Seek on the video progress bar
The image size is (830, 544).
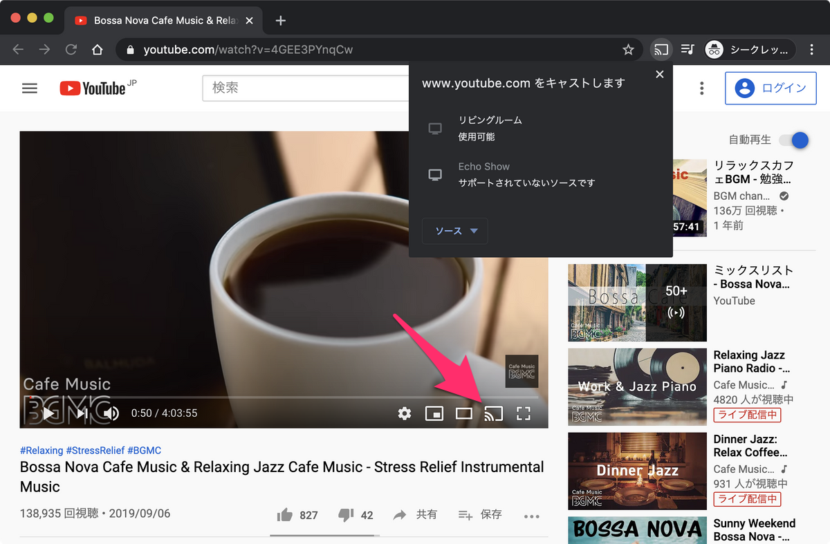(284, 397)
